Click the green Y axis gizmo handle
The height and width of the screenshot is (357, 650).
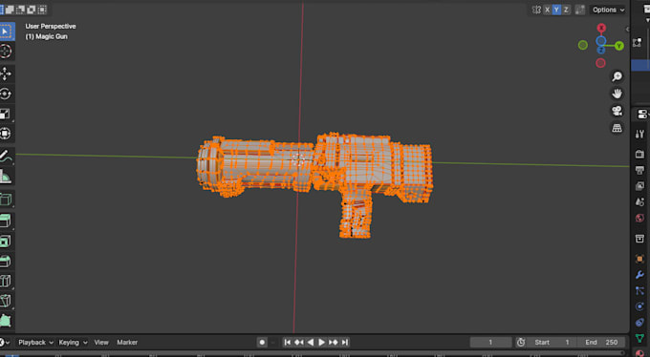(618, 46)
